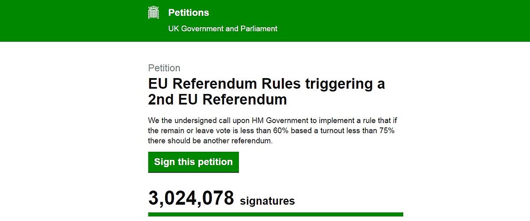530x221 pixels.
Task: Click the 3,024,078 signature count
Action: coord(191,199)
